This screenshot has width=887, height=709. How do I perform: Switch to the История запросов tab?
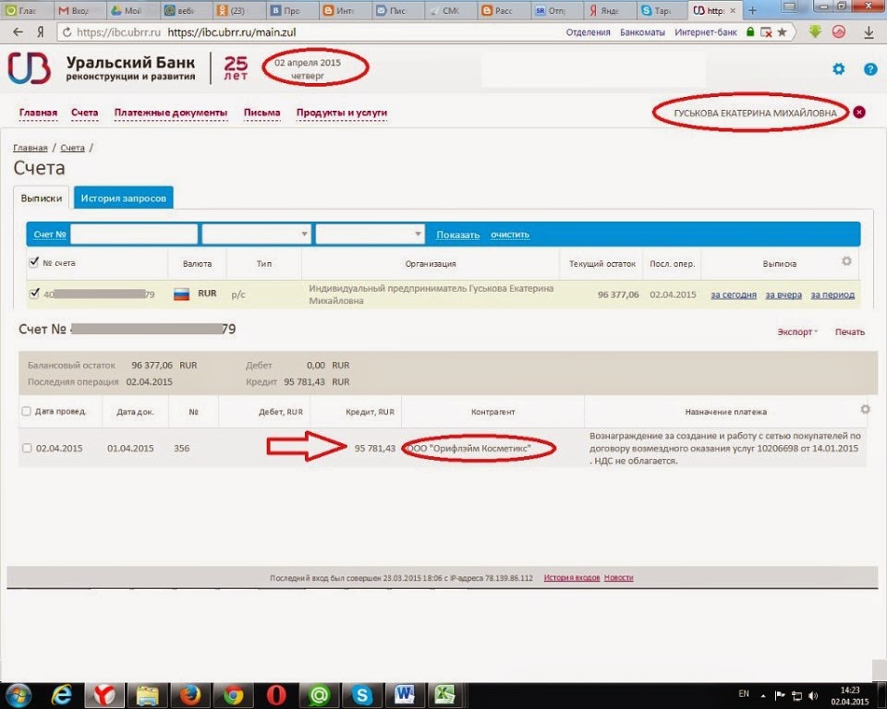click(123, 198)
